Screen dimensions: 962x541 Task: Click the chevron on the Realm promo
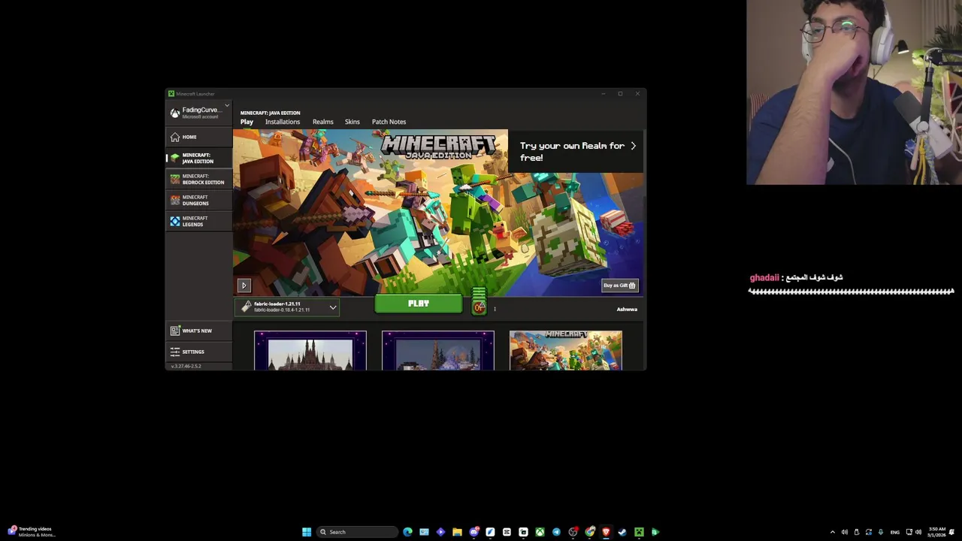point(633,146)
